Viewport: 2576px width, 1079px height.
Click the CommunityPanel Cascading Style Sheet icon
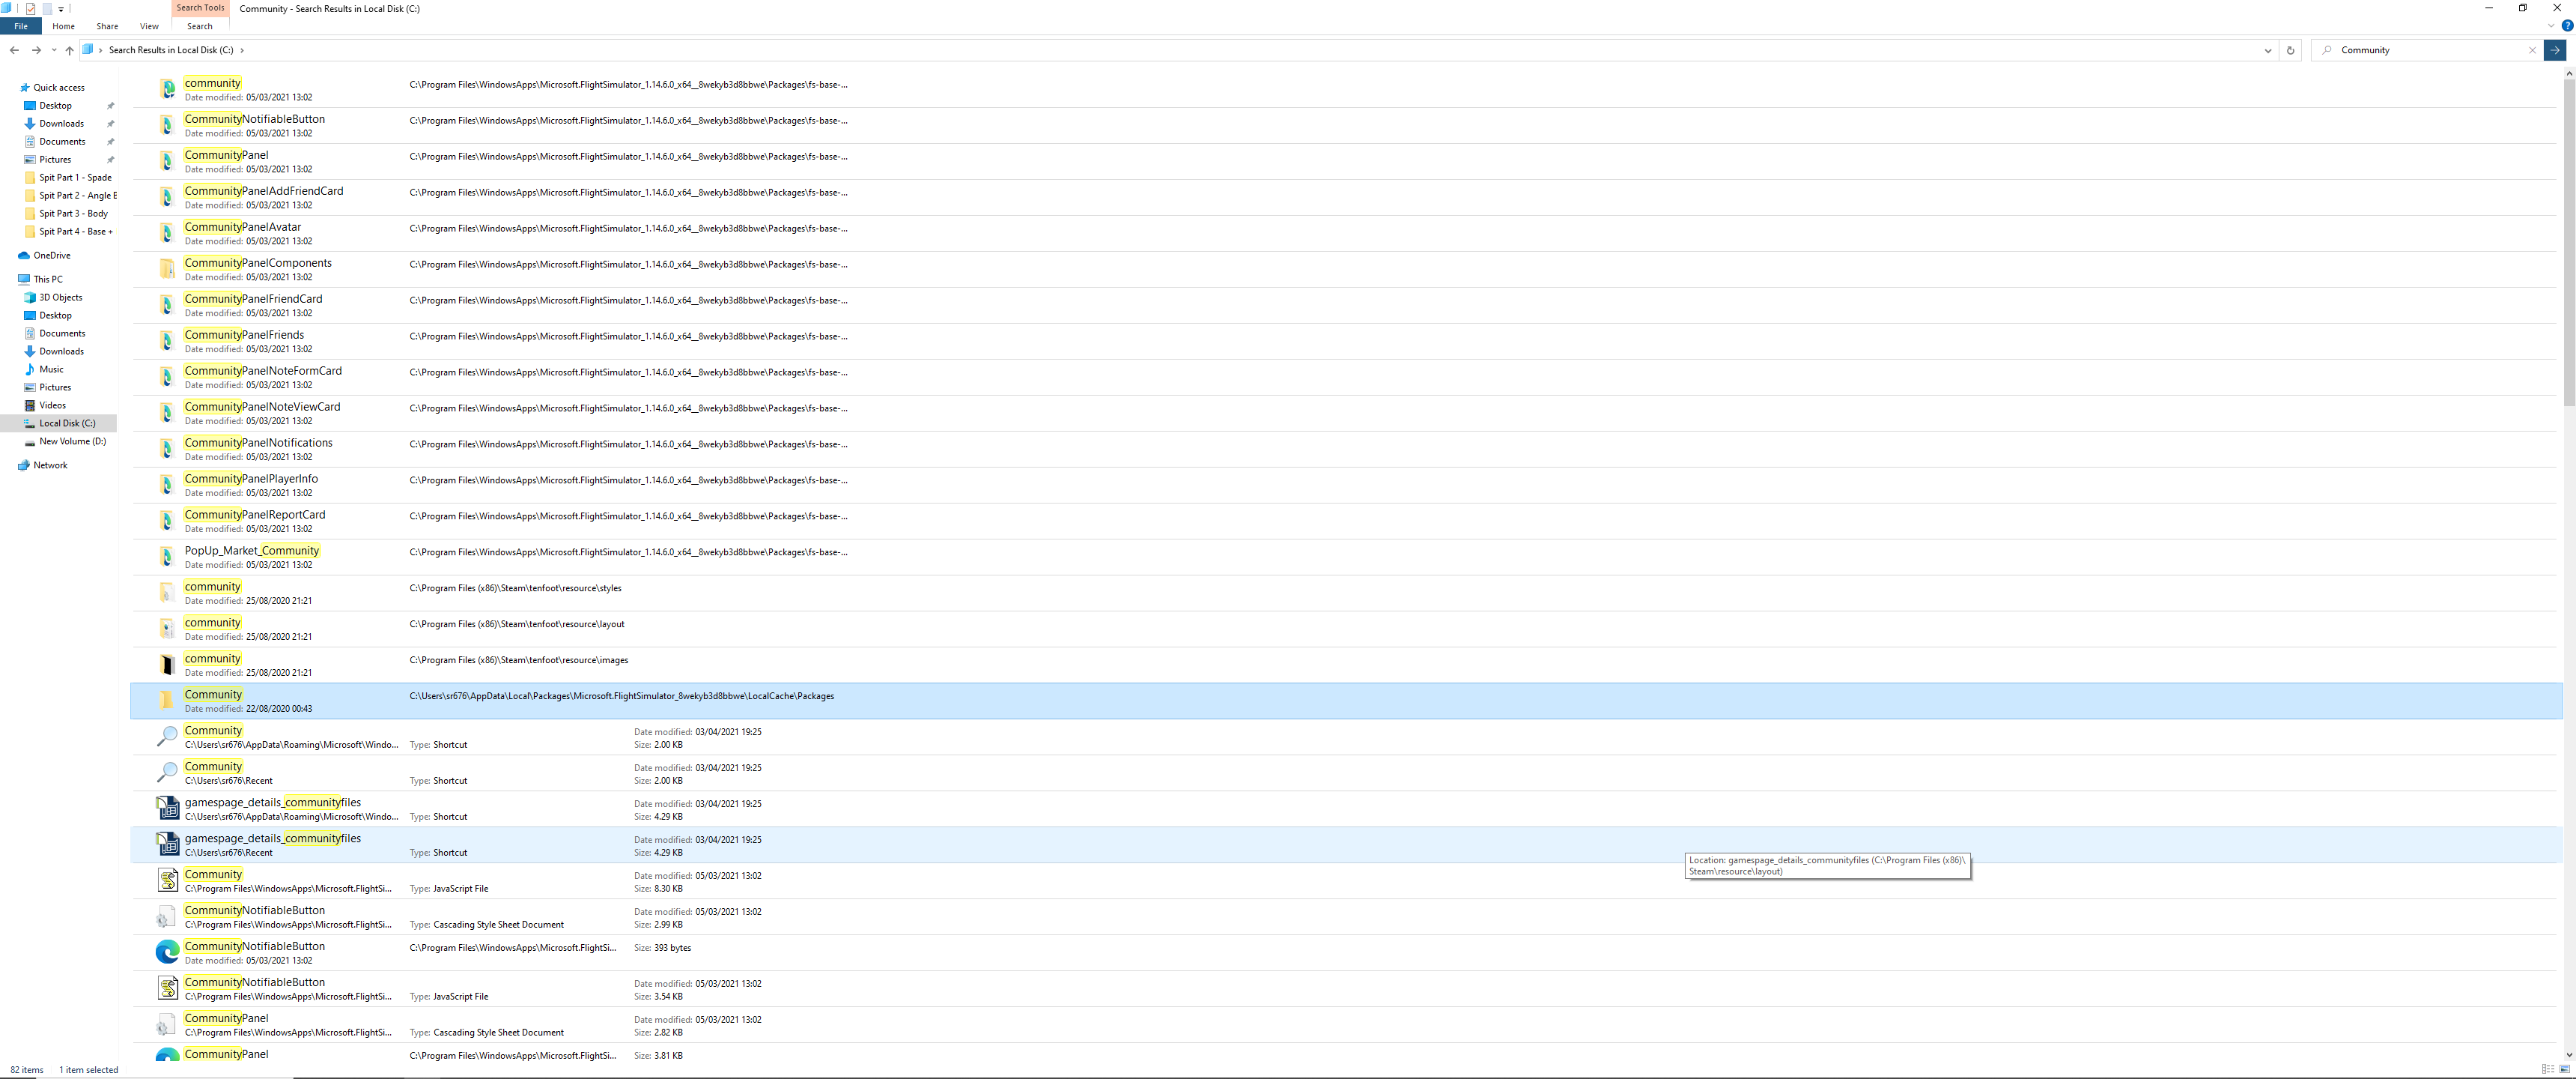click(167, 1024)
